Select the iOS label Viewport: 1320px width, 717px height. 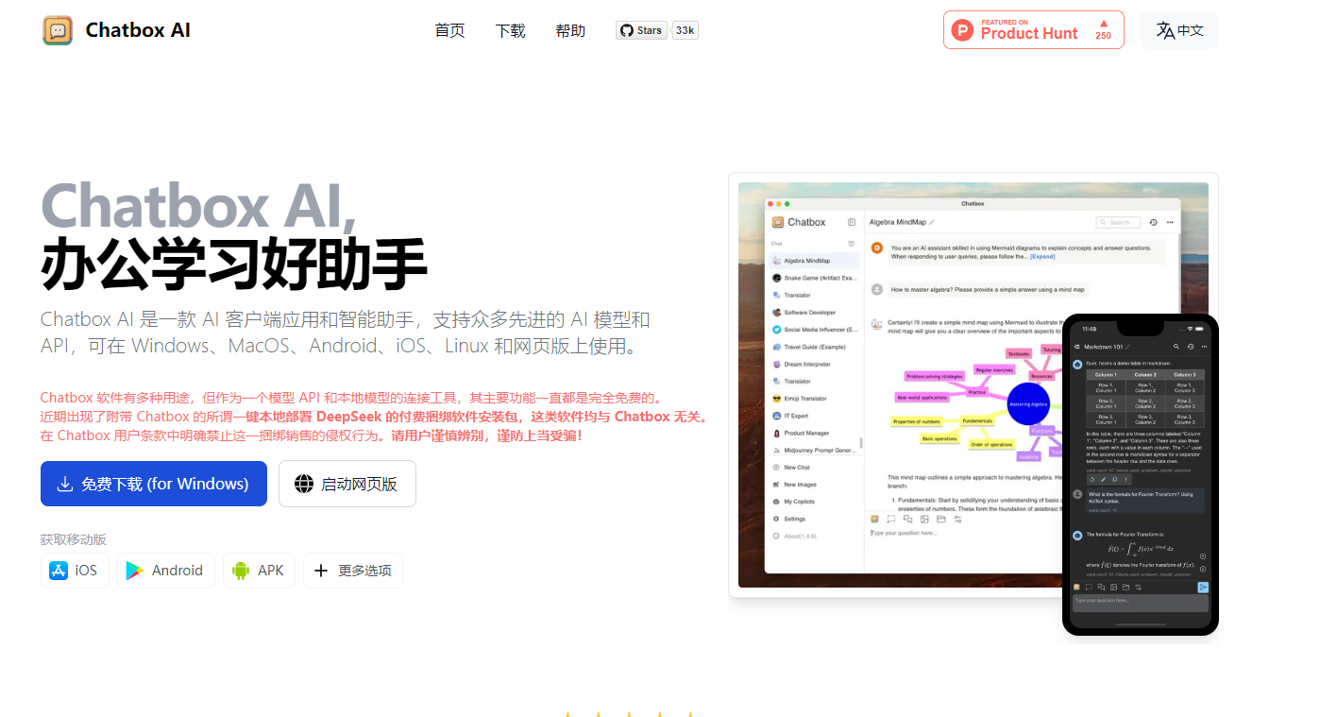tap(86, 571)
